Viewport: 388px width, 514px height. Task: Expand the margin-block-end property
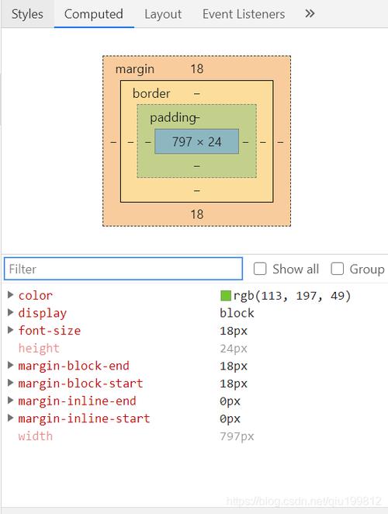click(x=11, y=365)
